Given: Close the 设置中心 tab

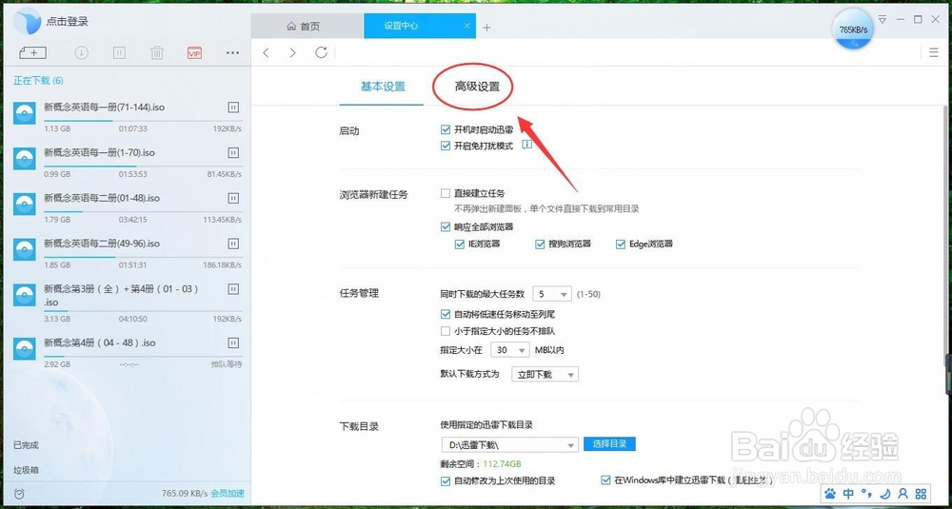Looking at the screenshot, I should click(x=466, y=26).
